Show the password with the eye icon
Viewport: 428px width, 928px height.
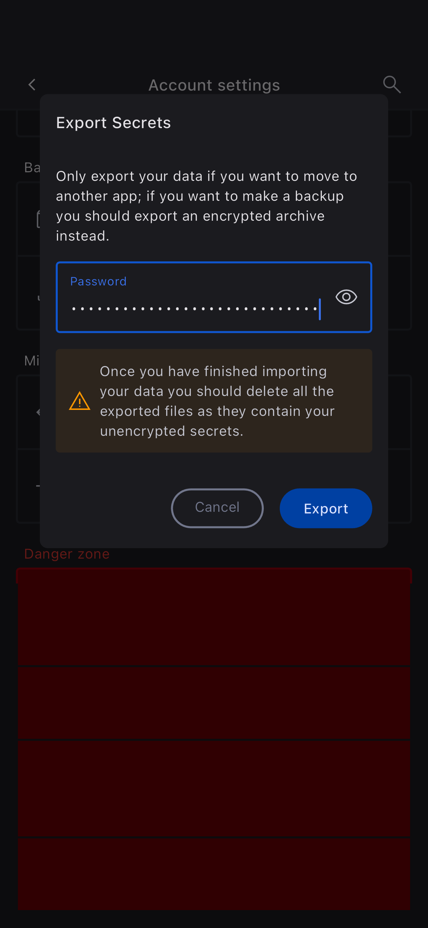(346, 297)
